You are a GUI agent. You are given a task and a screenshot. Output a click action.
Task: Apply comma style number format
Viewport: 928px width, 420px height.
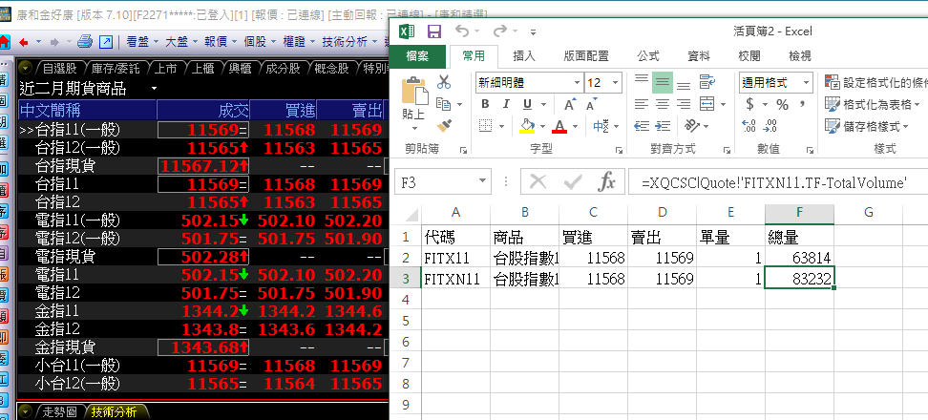pos(803,105)
